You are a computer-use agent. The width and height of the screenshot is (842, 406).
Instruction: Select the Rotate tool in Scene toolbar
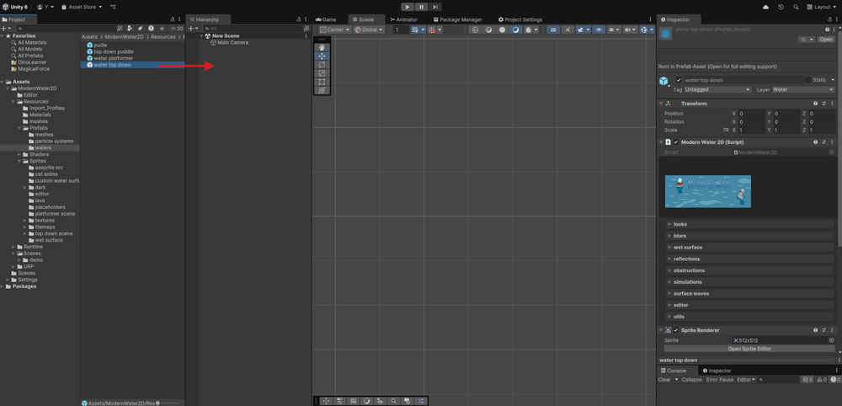tap(322, 65)
